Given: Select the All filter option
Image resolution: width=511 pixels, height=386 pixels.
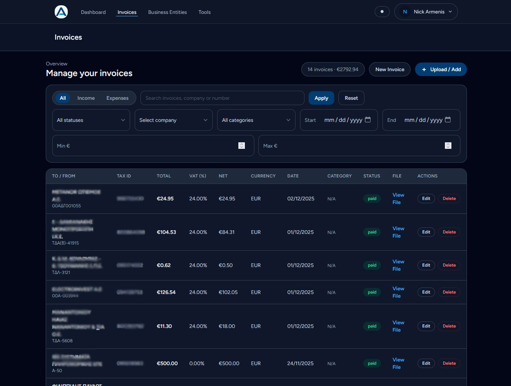Looking at the screenshot, I should tap(63, 98).
